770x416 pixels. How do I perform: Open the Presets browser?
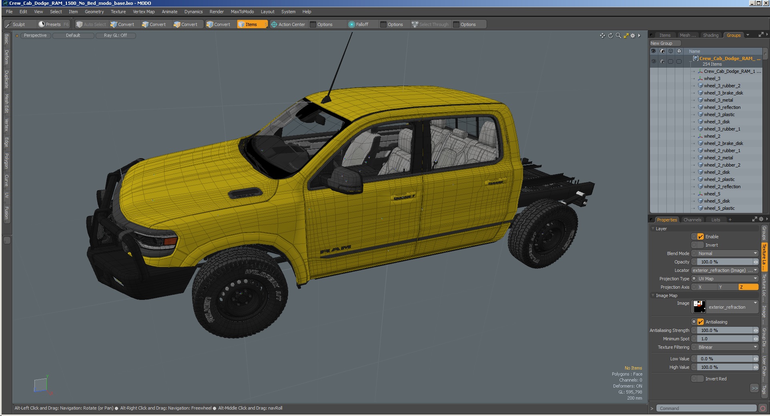click(x=53, y=24)
